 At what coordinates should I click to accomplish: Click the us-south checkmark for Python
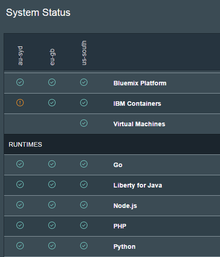pos(84,246)
